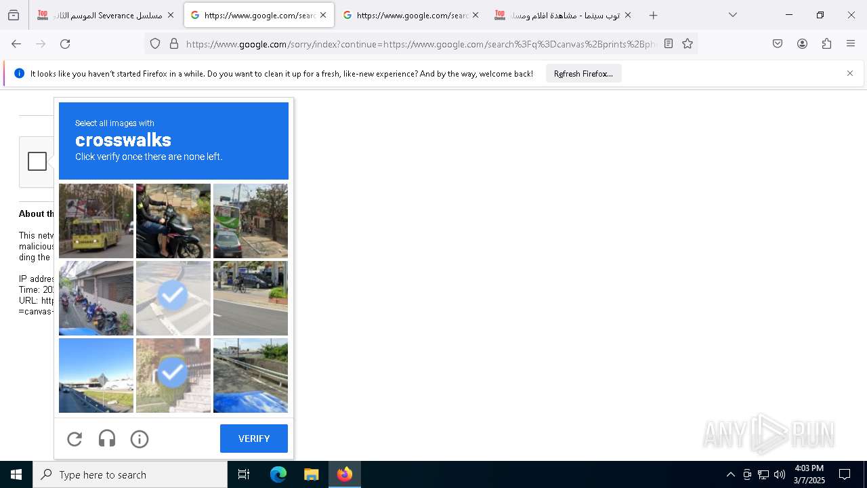Dismiss the Firefox refresh notification bar
This screenshot has height=488, width=867.
850,73
